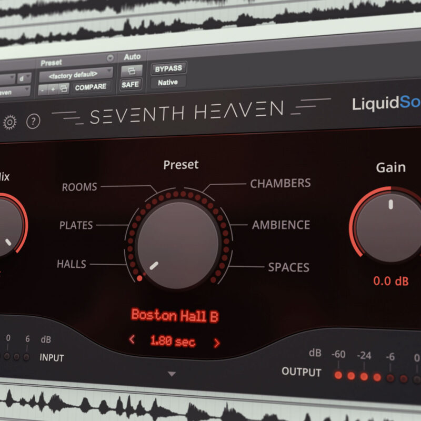This screenshot has width=421, height=421.
Task: Click the '0.0 dB' gain value
Action: [391, 281]
